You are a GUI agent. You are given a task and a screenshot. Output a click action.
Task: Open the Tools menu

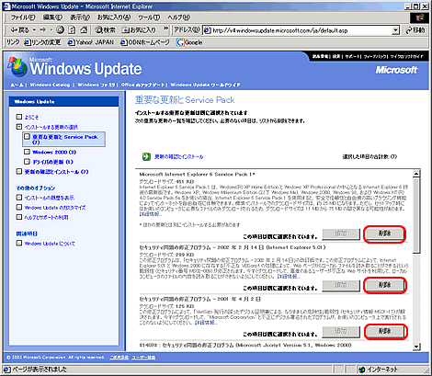click(149, 17)
